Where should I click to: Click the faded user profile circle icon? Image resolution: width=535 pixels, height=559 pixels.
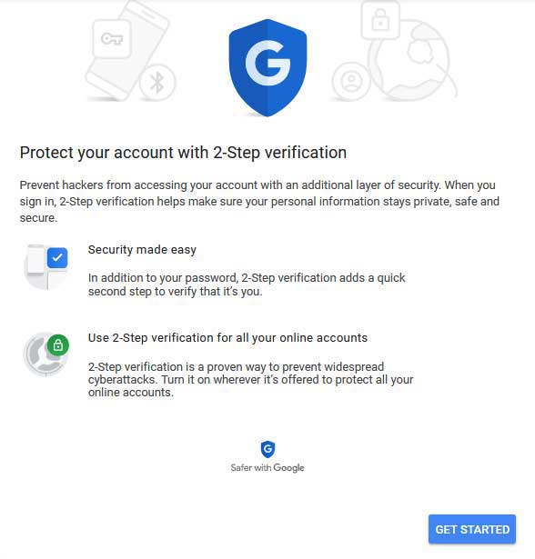pyautogui.click(x=351, y=81)
